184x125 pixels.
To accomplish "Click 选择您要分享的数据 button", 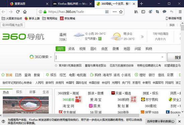I will 161,121.
